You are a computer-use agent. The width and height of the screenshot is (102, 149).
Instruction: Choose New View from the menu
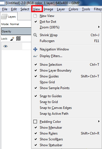click(x=66, y=16)
